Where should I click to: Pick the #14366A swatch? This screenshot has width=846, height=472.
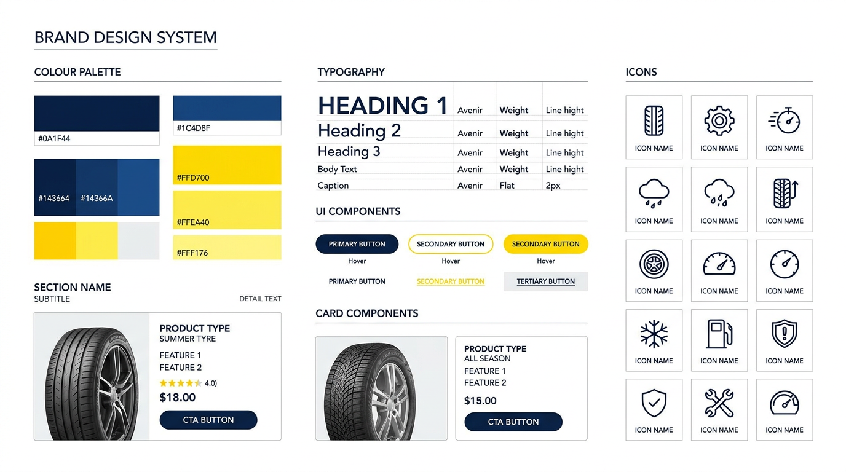tap(97, 187)
